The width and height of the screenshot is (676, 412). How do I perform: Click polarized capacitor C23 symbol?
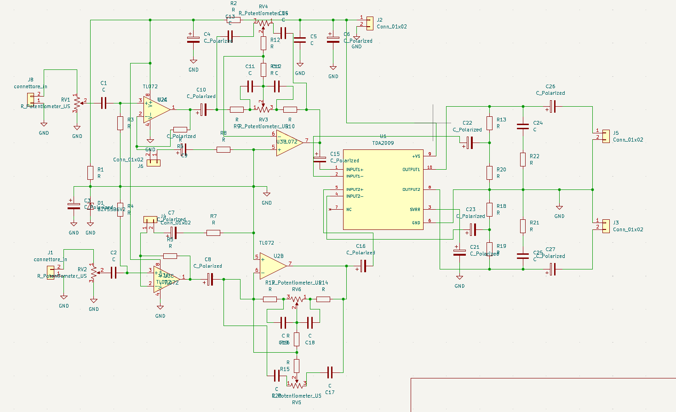[x=472, y=229]
